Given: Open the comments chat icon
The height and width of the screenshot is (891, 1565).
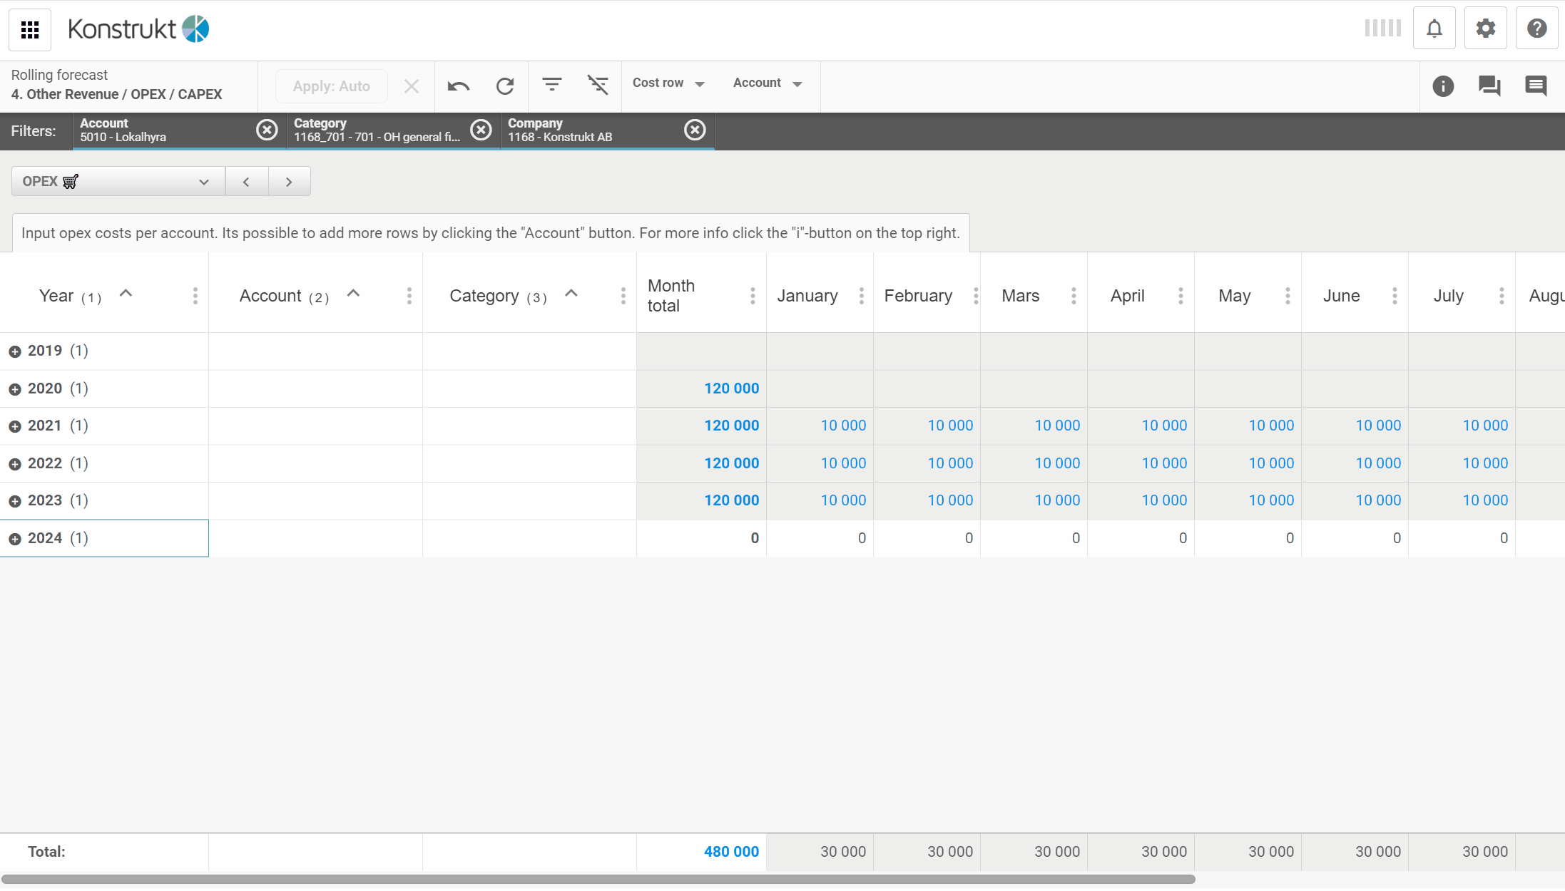Looking at the screenshot, I should click(1489, 86).
